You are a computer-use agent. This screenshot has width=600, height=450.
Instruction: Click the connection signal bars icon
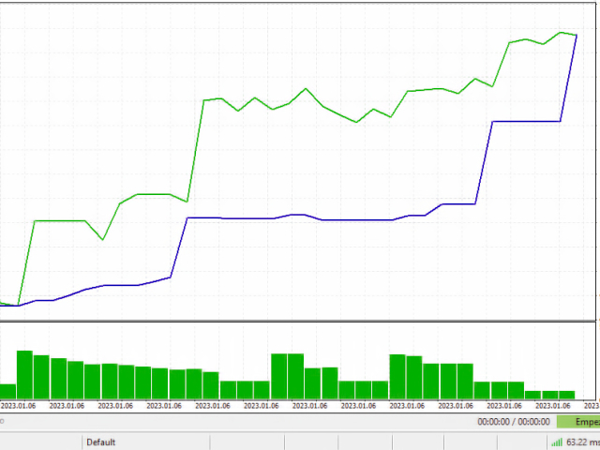(557, 442)
